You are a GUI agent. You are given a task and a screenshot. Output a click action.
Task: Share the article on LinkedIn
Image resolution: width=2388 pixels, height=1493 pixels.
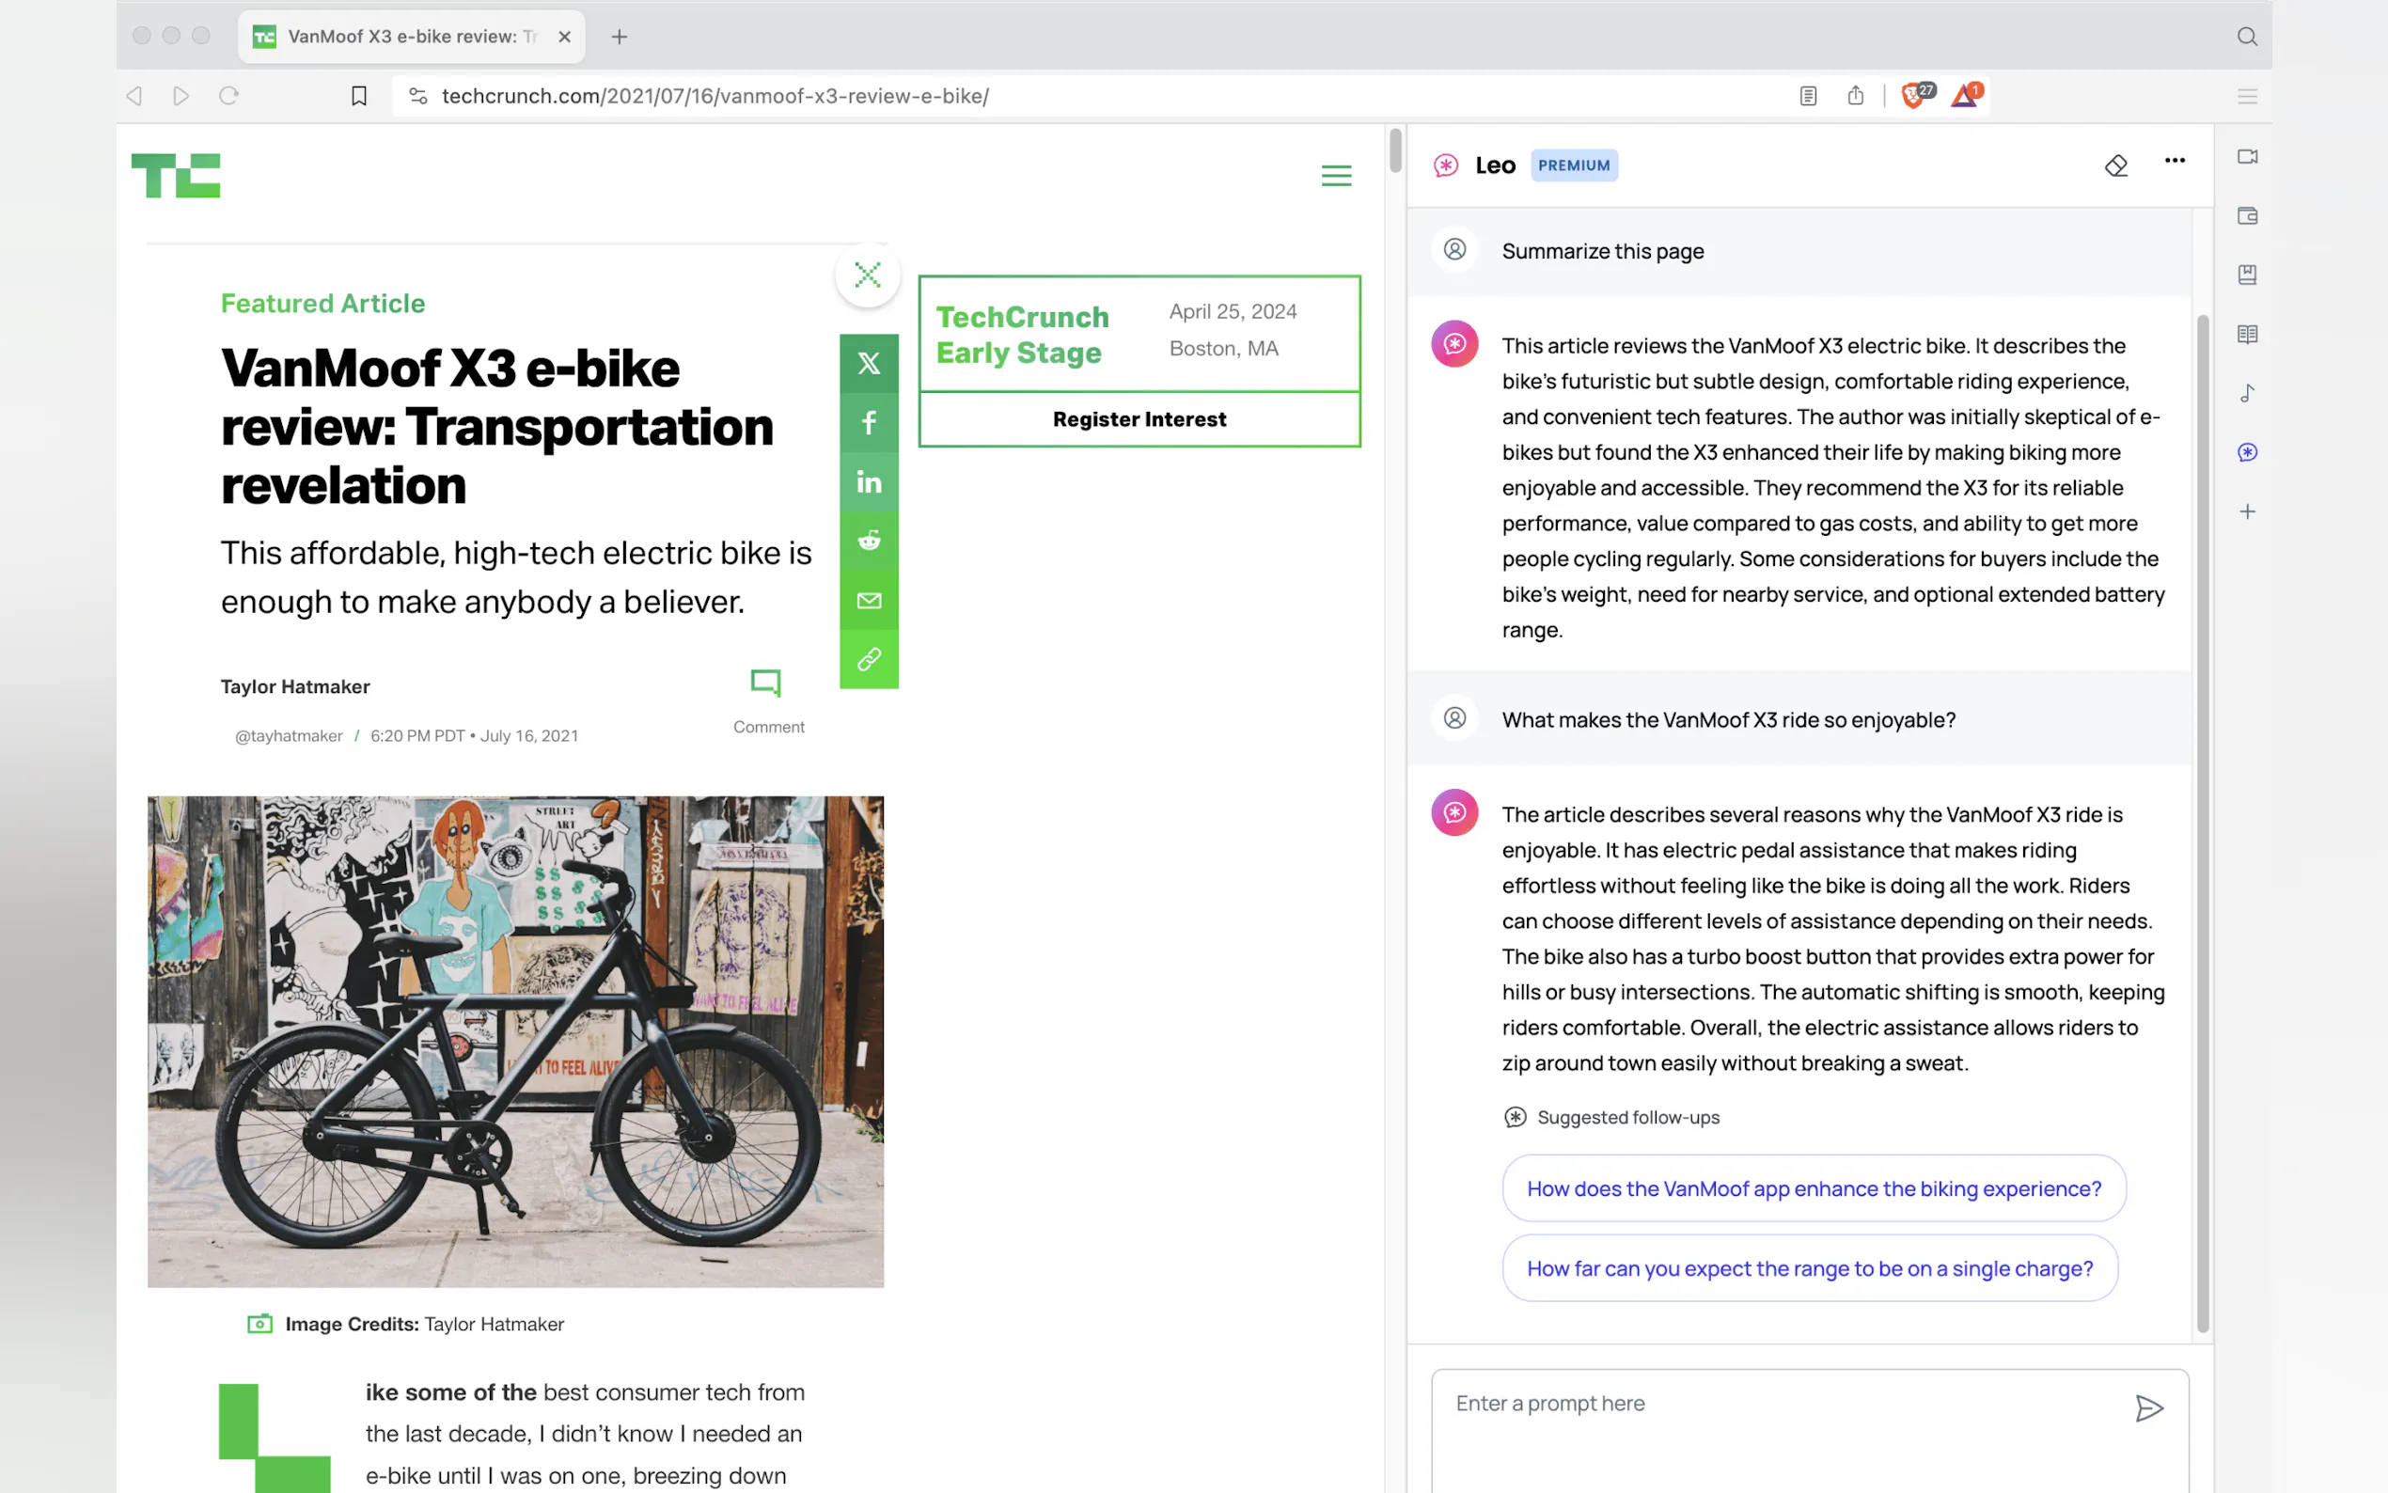click(869, 482)
